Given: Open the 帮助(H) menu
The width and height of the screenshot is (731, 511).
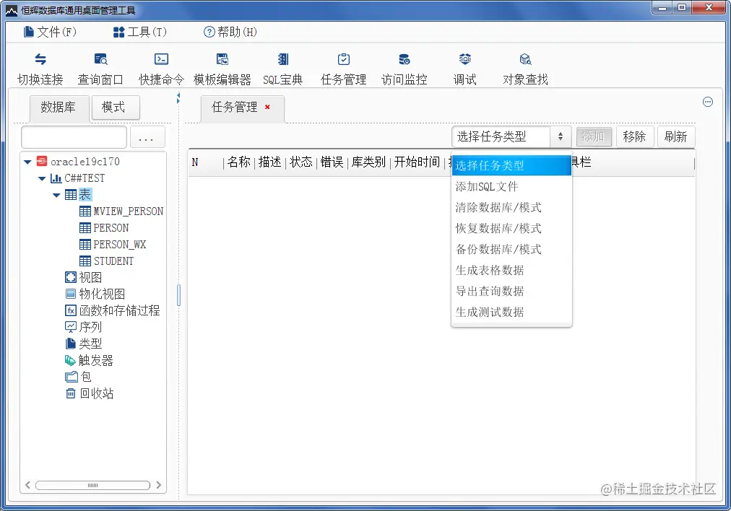Looking at the screenshot, I should [x=230, y=32].
